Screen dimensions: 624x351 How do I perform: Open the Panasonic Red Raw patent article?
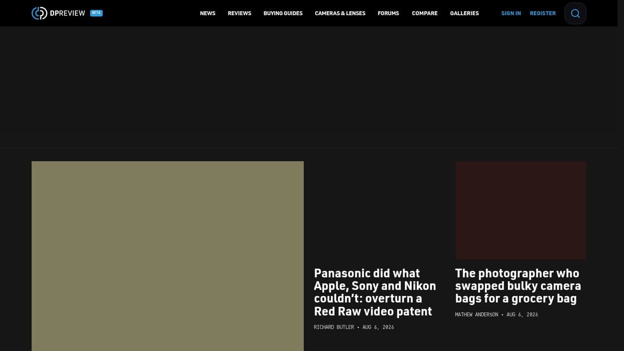[375, 292]
